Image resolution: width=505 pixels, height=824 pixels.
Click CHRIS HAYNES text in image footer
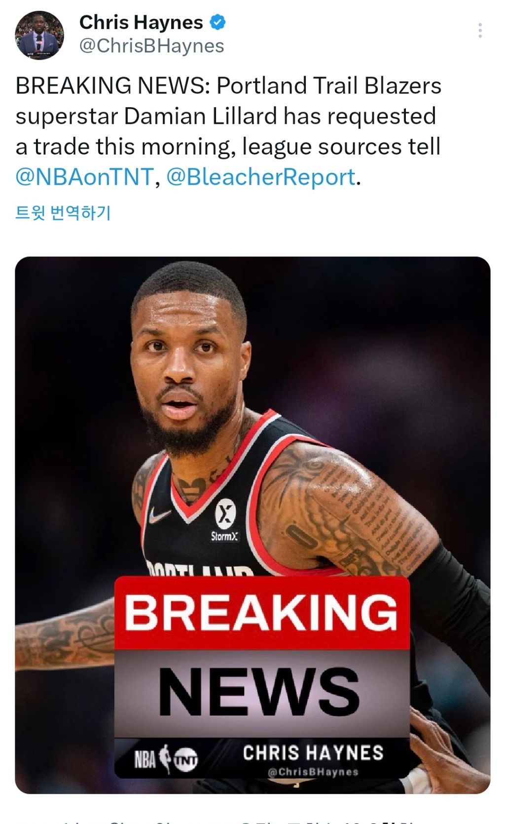coord(313,753)
